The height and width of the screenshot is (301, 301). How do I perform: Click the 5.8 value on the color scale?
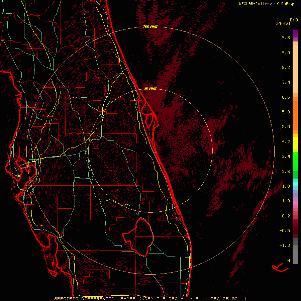coord(286,112)
